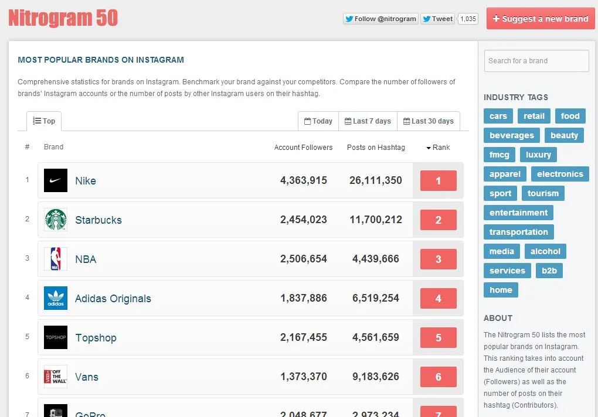Filter by the b2b tag
Image resolution: width=598 pixels, height=417 pixels.
[x=549, y=271]
